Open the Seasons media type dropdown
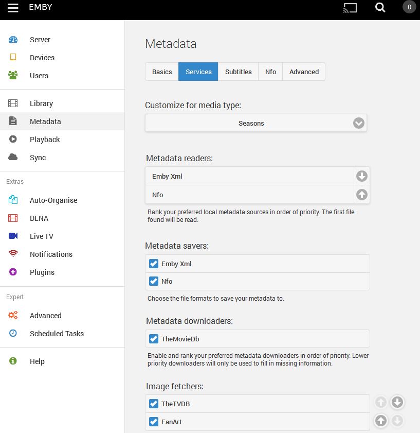This screenshot has width=420, height=433. tap(256, 124)
